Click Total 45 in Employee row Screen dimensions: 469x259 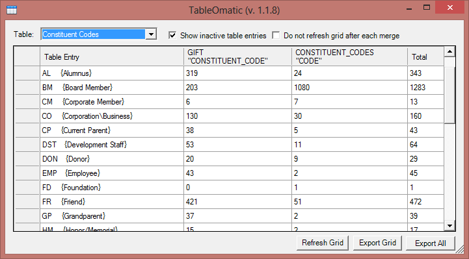[x=425, y=173]
